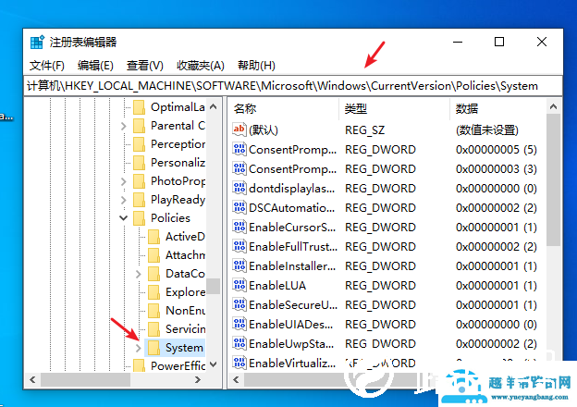Click the EnableInstaller... DWORD icon

click(x=239, y=265)
